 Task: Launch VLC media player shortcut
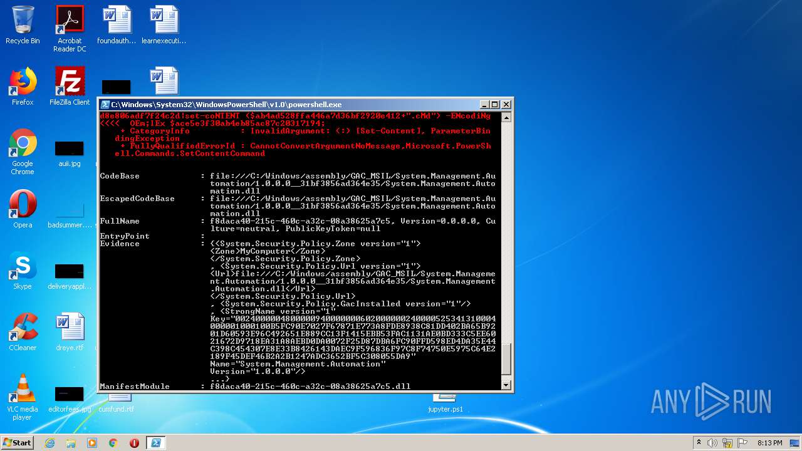point(23,397)
